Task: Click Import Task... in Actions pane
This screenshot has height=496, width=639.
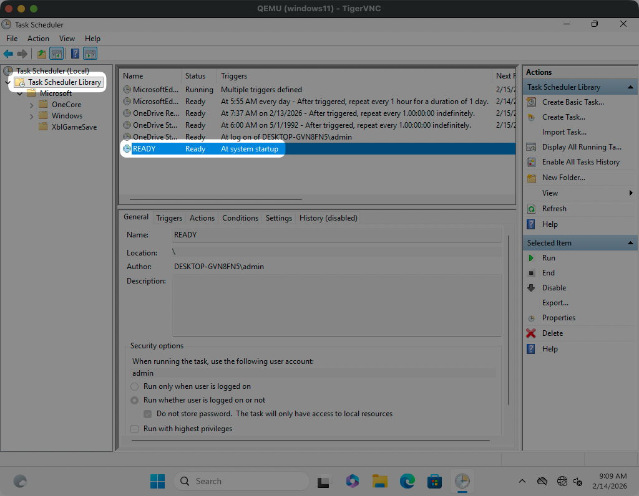Action: point(563,132)
